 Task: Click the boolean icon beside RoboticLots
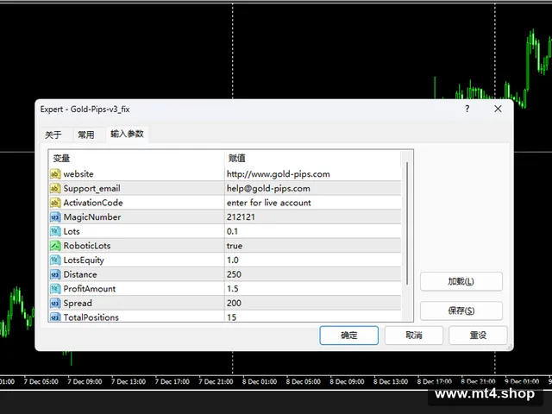point(55,246)
